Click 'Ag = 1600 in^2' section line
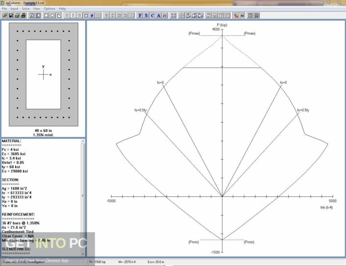Screen dimensions: 346x266 click(14, 189)
